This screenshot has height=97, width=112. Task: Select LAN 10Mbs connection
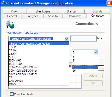click(39, 81)
